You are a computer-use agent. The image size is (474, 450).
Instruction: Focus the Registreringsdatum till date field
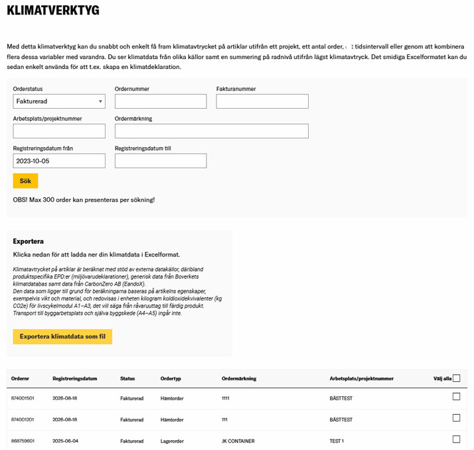tap(161, 161)
